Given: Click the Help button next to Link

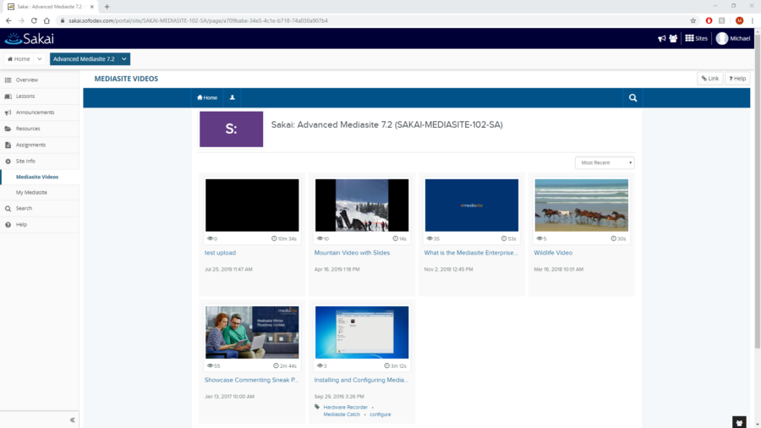Looking at the screenshot, I should pyautogui.click(x=737, y=78).
